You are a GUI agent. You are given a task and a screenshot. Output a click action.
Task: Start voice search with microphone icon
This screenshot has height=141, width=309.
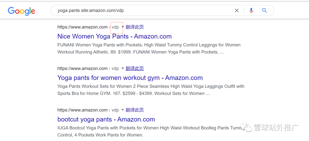tap(251, 10)
